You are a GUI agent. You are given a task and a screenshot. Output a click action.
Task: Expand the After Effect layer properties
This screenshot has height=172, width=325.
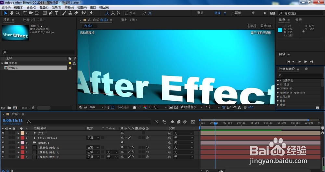click(x=19, y=138)
